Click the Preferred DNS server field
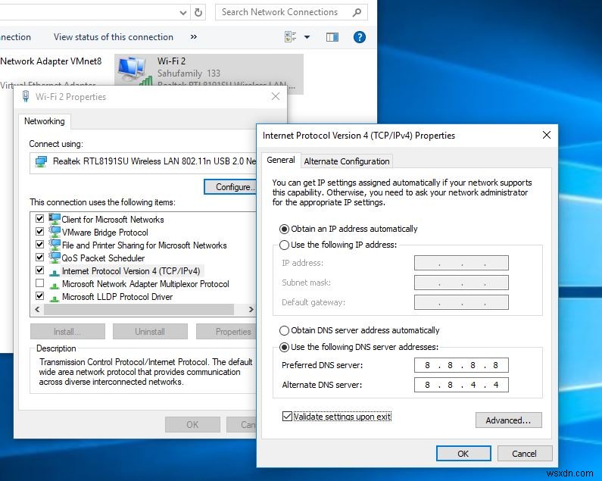 pyautogui.click(x=461, y=365)
